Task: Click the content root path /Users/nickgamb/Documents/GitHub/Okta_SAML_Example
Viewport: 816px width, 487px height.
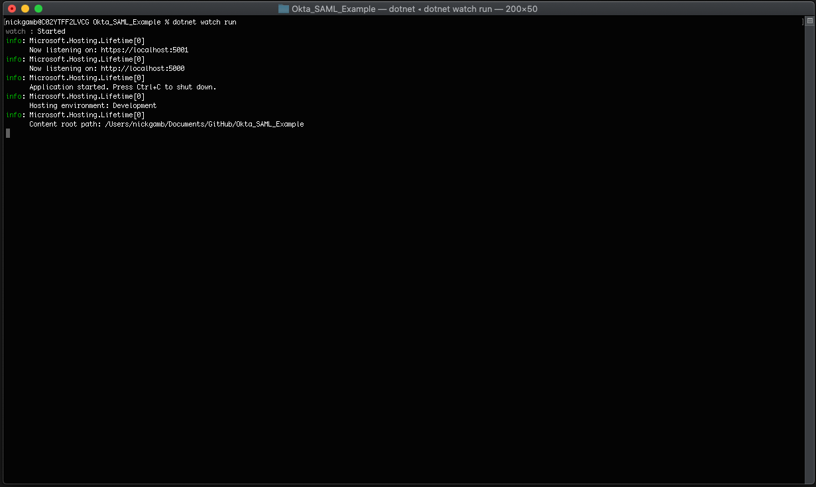Action: coord(204,124)
